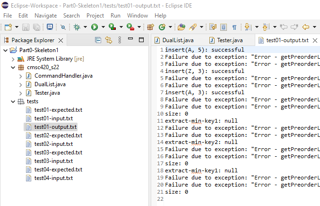Open the Next Annotation dropdown arrow
This screenshot has height=206, width=320.
coord(257,27)
